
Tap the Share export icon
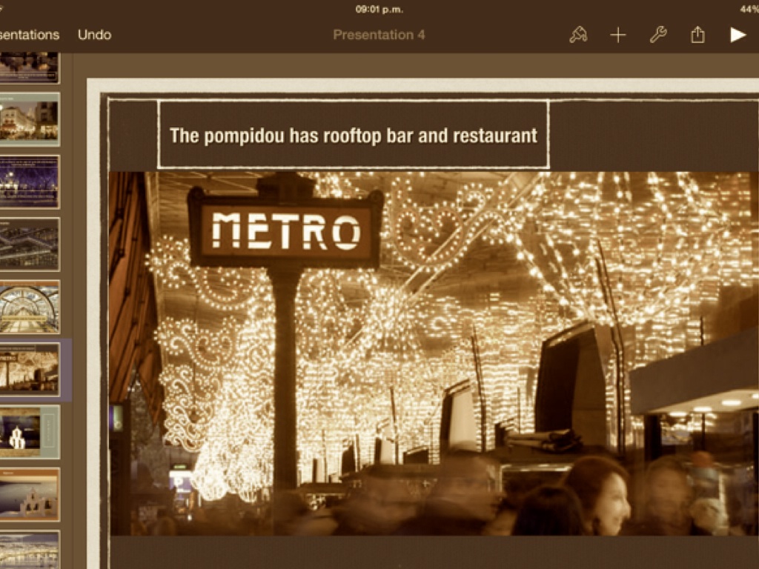(x=697, y=35)
